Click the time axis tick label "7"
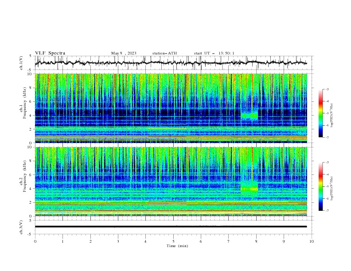The width and height of the screenshot is (351, 271). [229, 241]
